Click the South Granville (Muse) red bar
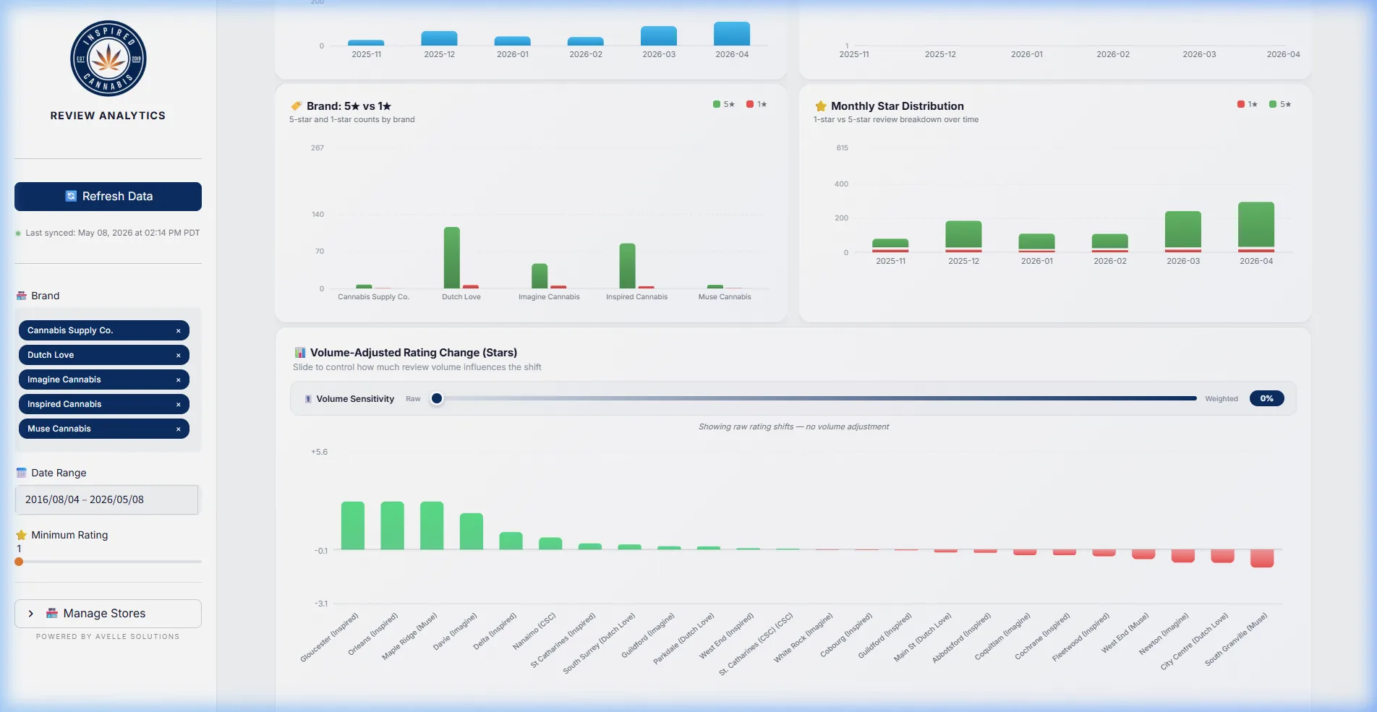Image resolution: width=1377 pixels, height=712 pixels. 1262,558
